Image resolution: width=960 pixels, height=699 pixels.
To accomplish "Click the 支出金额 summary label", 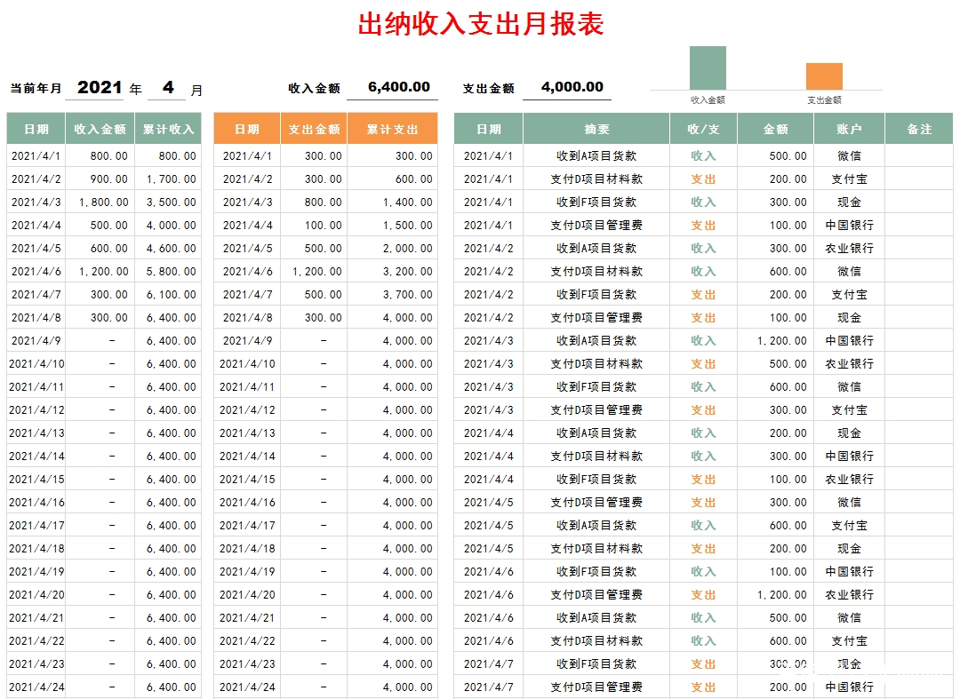I will [488, 89].
